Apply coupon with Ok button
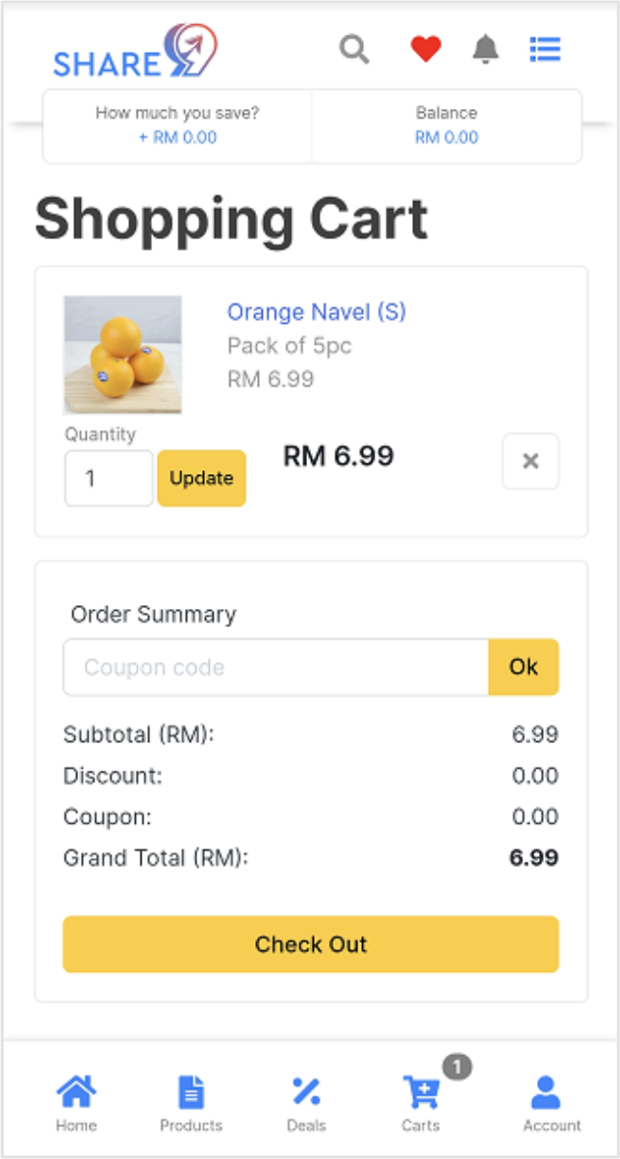 pos(524,667)
